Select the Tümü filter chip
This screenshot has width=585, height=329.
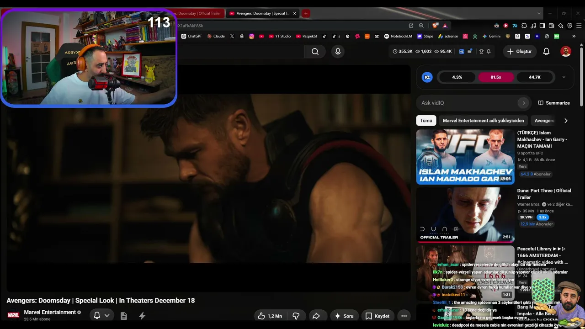coord(426,121)
